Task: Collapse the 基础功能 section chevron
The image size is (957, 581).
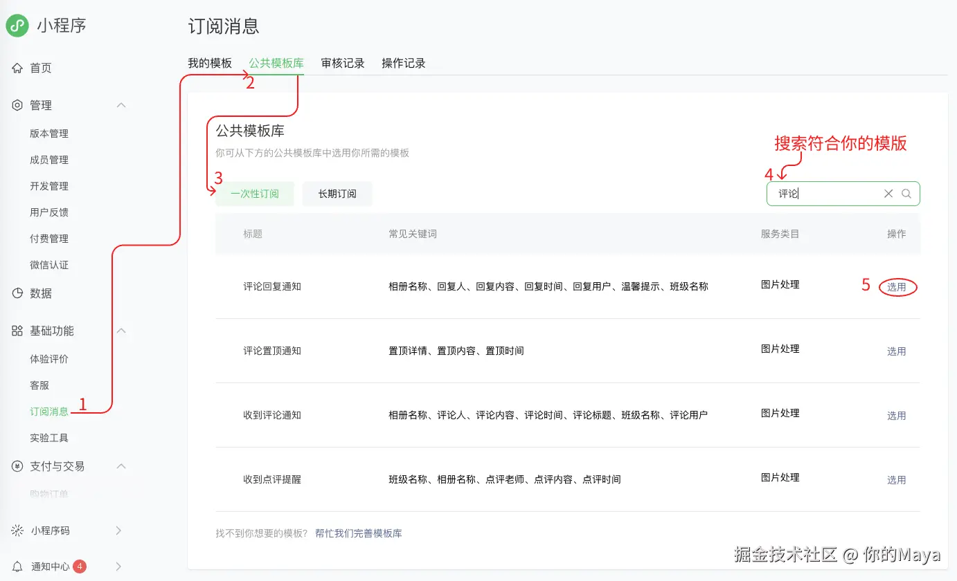Action: point(121,331)
